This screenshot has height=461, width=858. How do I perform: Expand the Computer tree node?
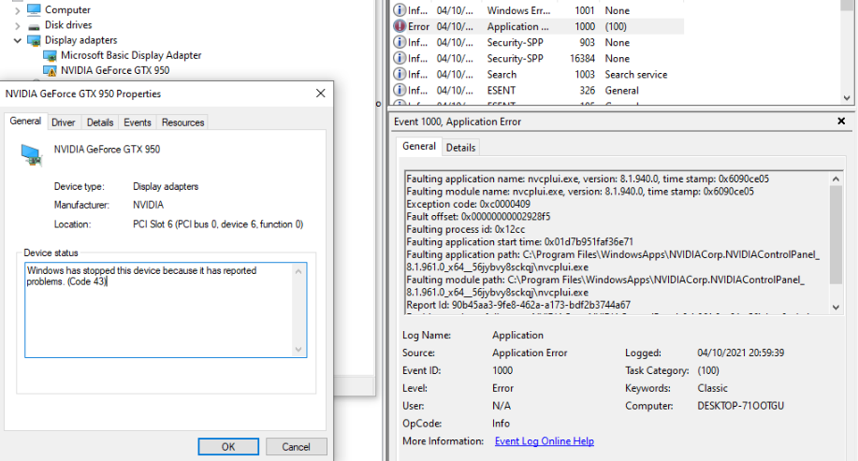tap(17, 10)
